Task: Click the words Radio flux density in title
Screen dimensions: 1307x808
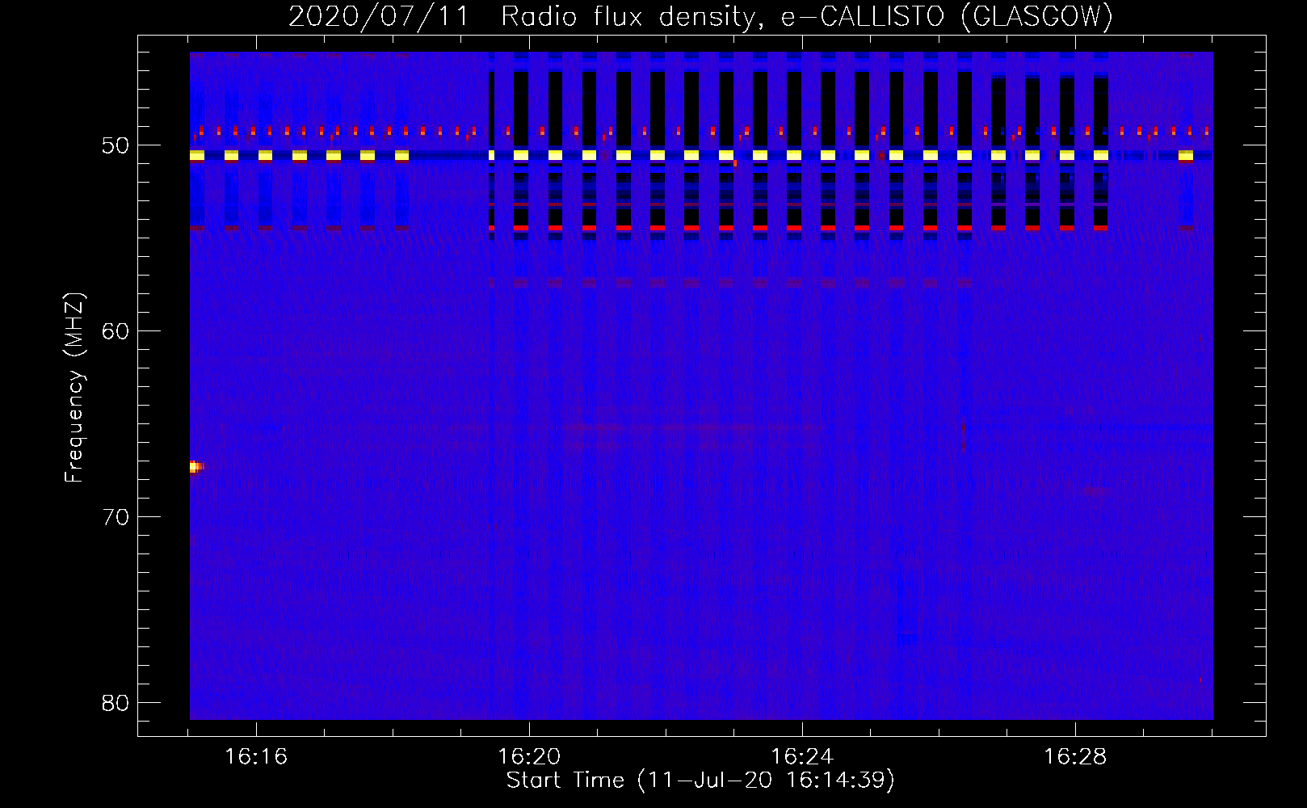Action: (629, 16)
